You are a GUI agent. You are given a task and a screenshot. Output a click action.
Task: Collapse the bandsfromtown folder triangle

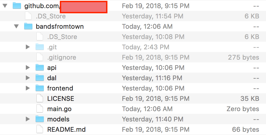(17, 26)
